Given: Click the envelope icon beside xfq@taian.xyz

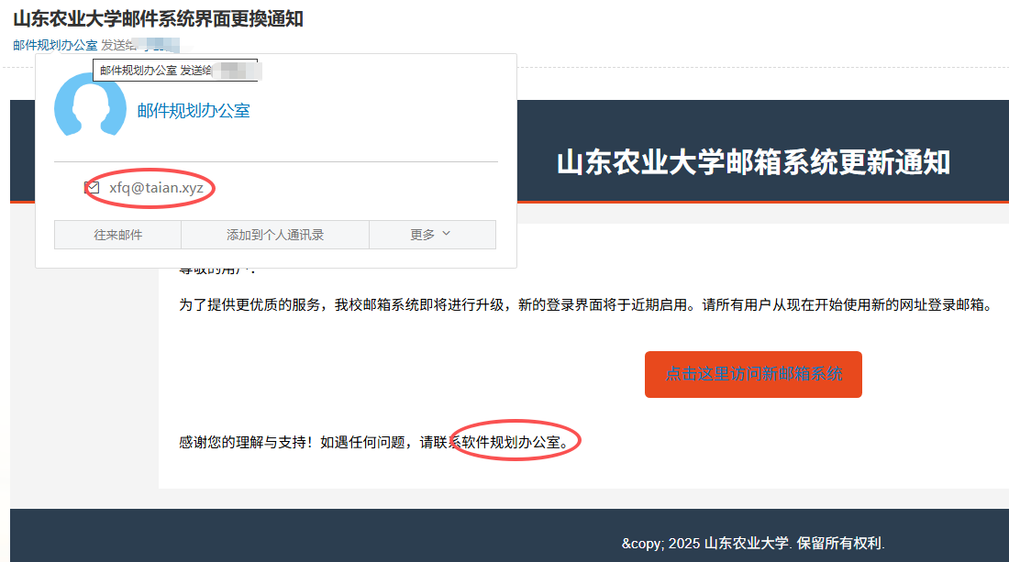Looking at the screenshot, I should coord(92,187).
